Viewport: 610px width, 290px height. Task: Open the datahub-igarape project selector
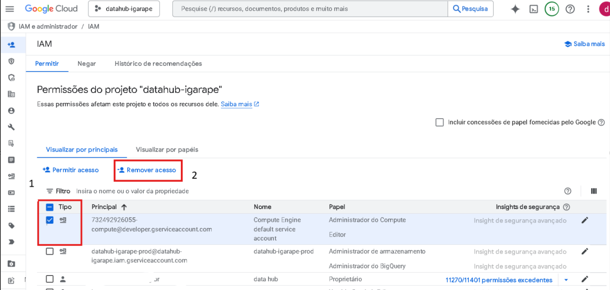click(x=124, y=9)
